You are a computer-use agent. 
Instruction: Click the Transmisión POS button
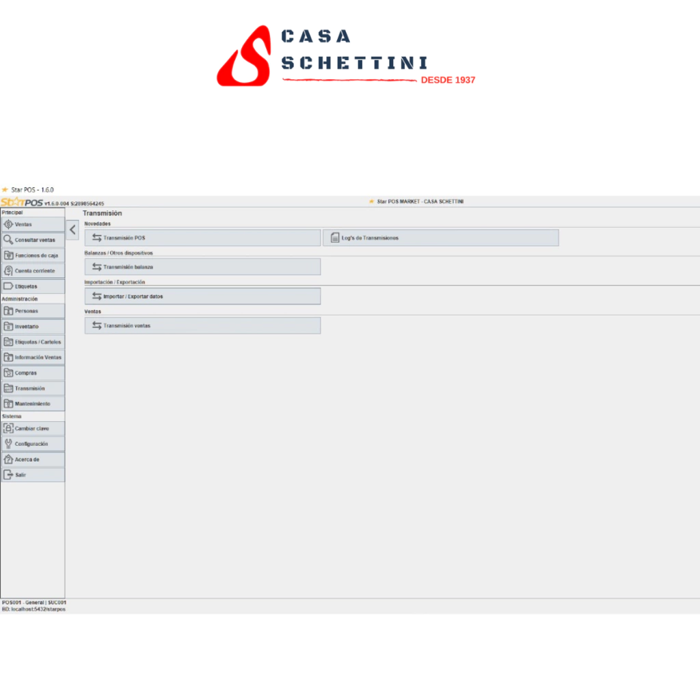(x=202, y=238)
